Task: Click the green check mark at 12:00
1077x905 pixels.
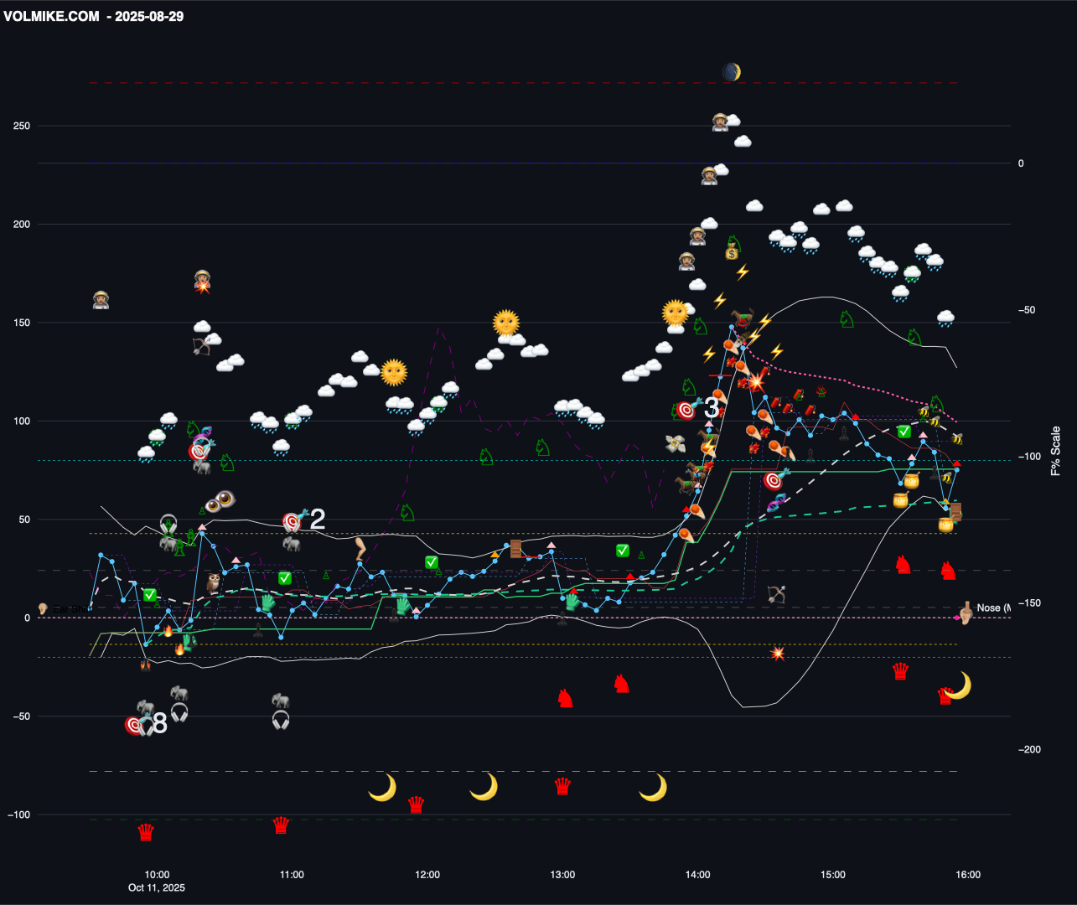Action: (432, 562)
